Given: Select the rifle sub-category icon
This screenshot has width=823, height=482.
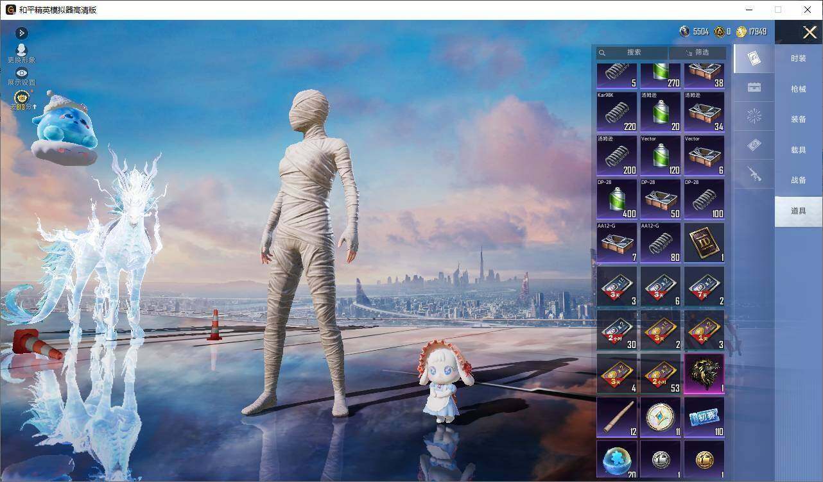Looking at the screenshot, I should pos(754,174).
